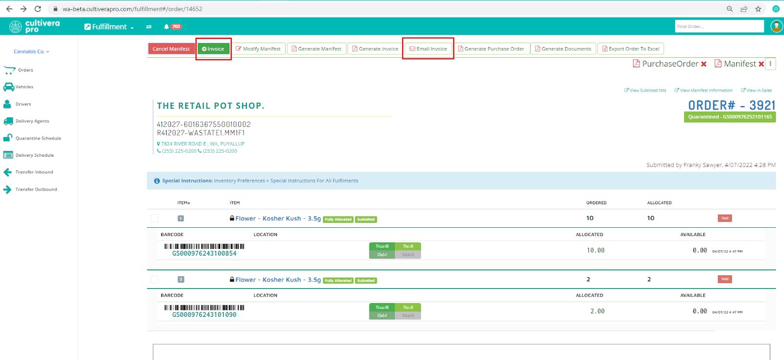Open the user profile avatar
The height and width of the screenshot is (360, 784).
(777, 26)
